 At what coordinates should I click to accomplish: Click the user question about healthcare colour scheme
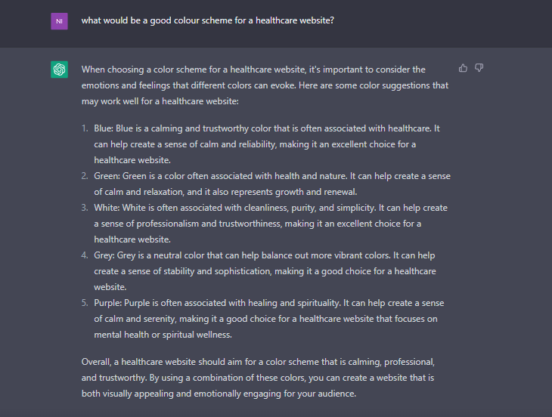coord(208,20)
